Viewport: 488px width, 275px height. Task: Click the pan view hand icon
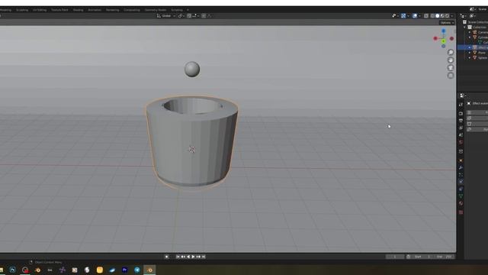(451, 60)
